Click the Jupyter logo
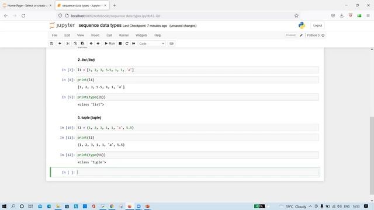Viewport: 374px width, 210px height. (x=62, y=25)
